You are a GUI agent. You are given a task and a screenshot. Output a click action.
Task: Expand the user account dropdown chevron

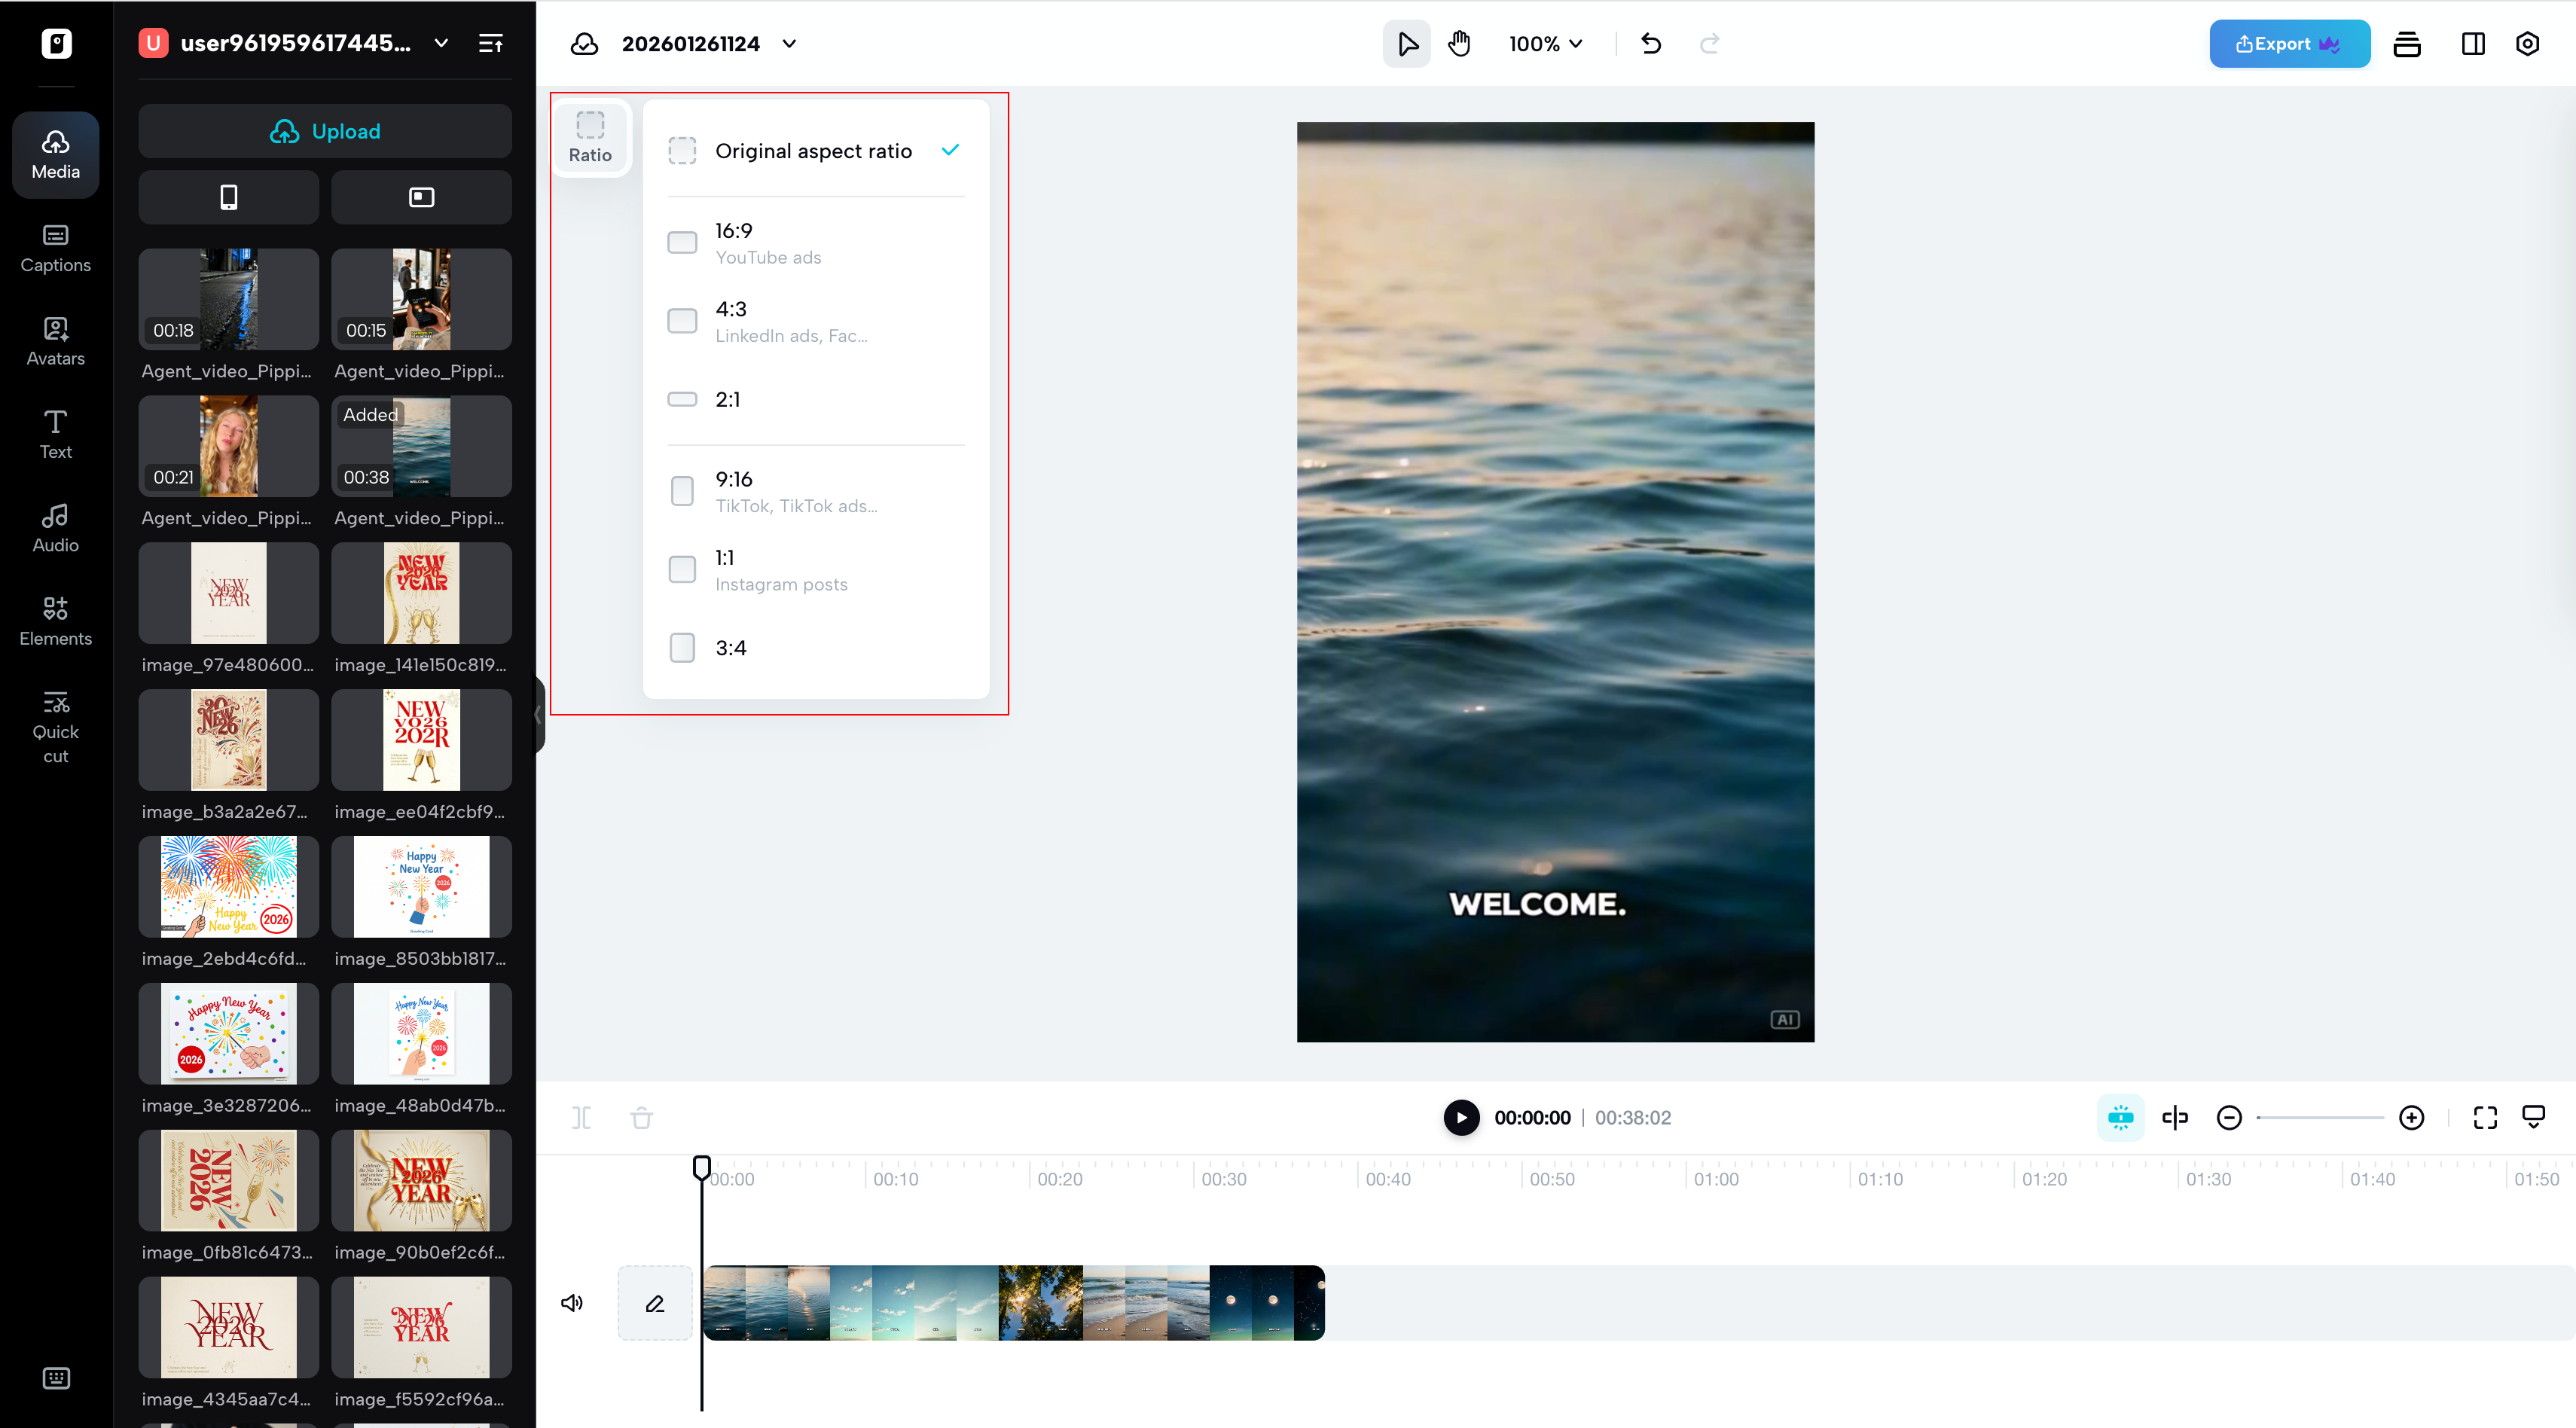(x=441, y=43)
